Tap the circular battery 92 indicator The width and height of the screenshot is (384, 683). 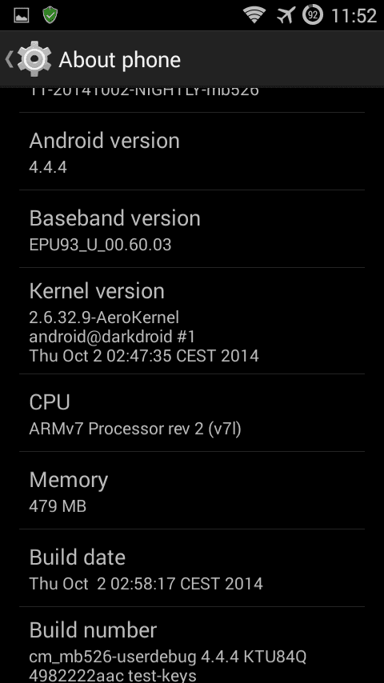click(313, 15)
